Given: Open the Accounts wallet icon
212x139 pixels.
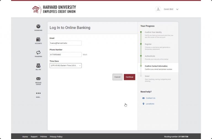Looking at the screenshot, I should [38, 39].
